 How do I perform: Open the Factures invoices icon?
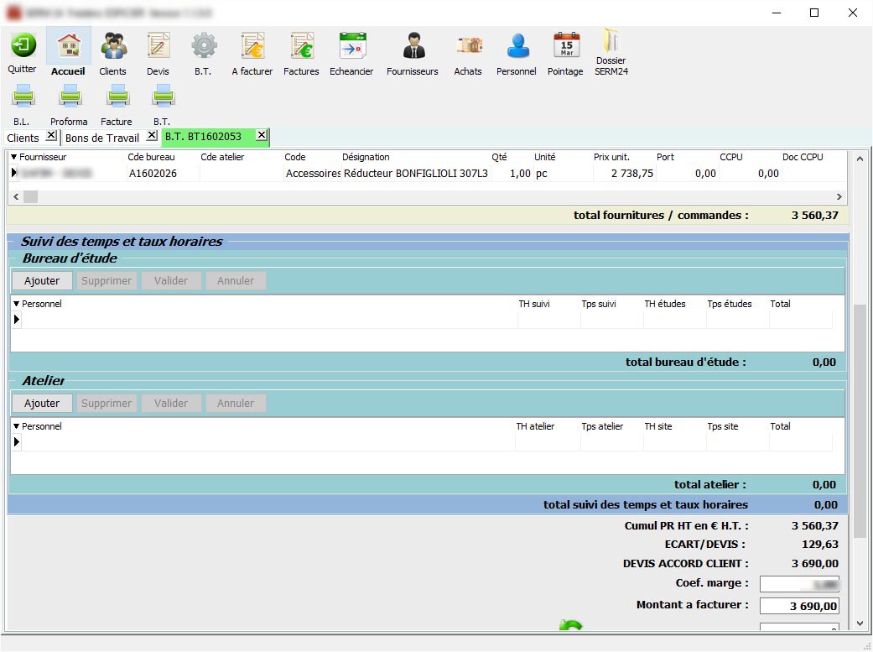[x=302, y=45]
